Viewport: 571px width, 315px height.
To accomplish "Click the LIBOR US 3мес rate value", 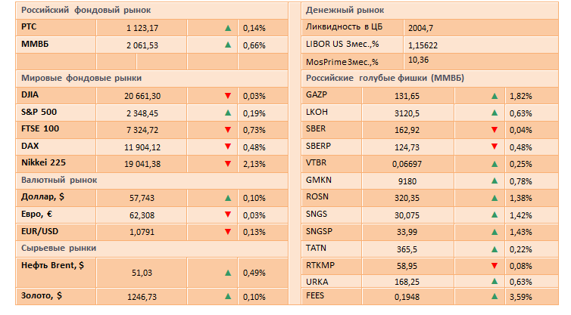I will [x=422, y=45].
